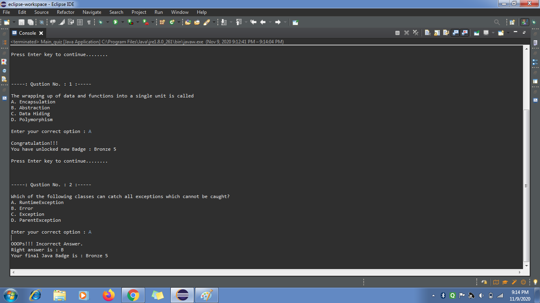Toggle Scroll Lock in Console toolbar
Image resolution: width=540 pixels, height=303 pixels.
coord(437,33)
